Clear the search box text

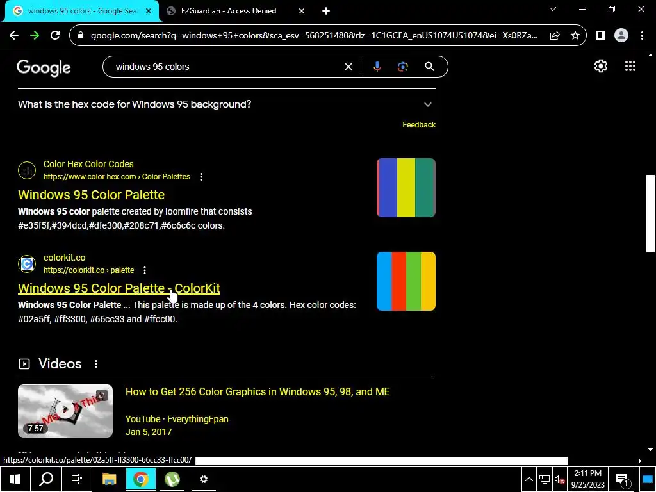click(348, 67)
